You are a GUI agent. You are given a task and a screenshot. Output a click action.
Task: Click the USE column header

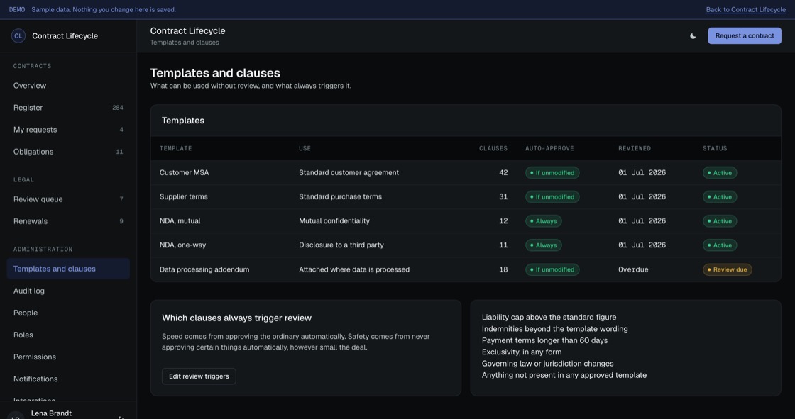pyautogui.click(x=305, y=148)
